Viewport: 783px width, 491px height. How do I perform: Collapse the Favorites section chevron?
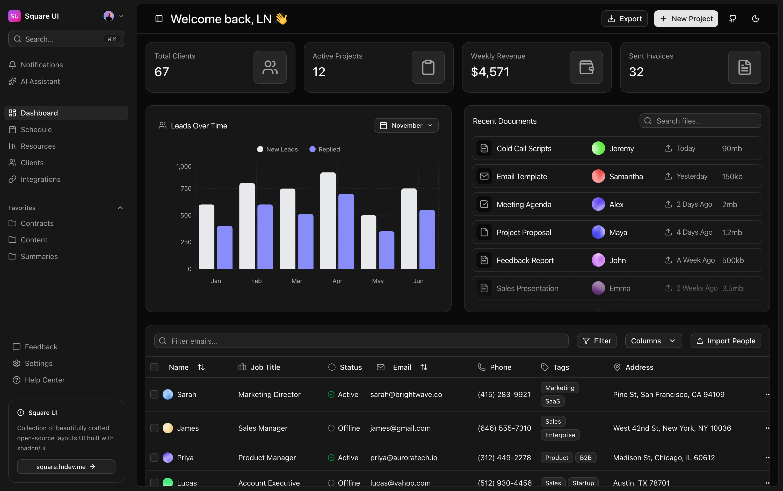(120, 208)
